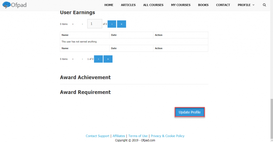This screenshot has height=142, width=273.
Task: Click the copyright 2019 Ofpad.com text
Action: click(135, 140)
